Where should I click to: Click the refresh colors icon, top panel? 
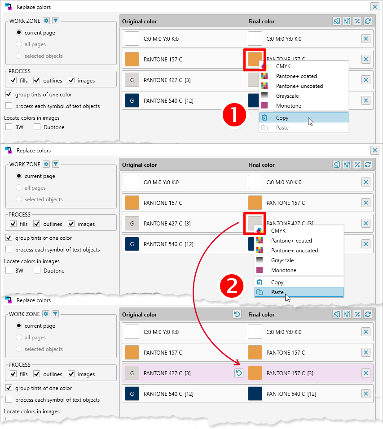click(368, 21)
